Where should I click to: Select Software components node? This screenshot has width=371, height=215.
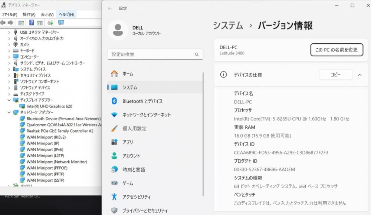click(39, 81)
